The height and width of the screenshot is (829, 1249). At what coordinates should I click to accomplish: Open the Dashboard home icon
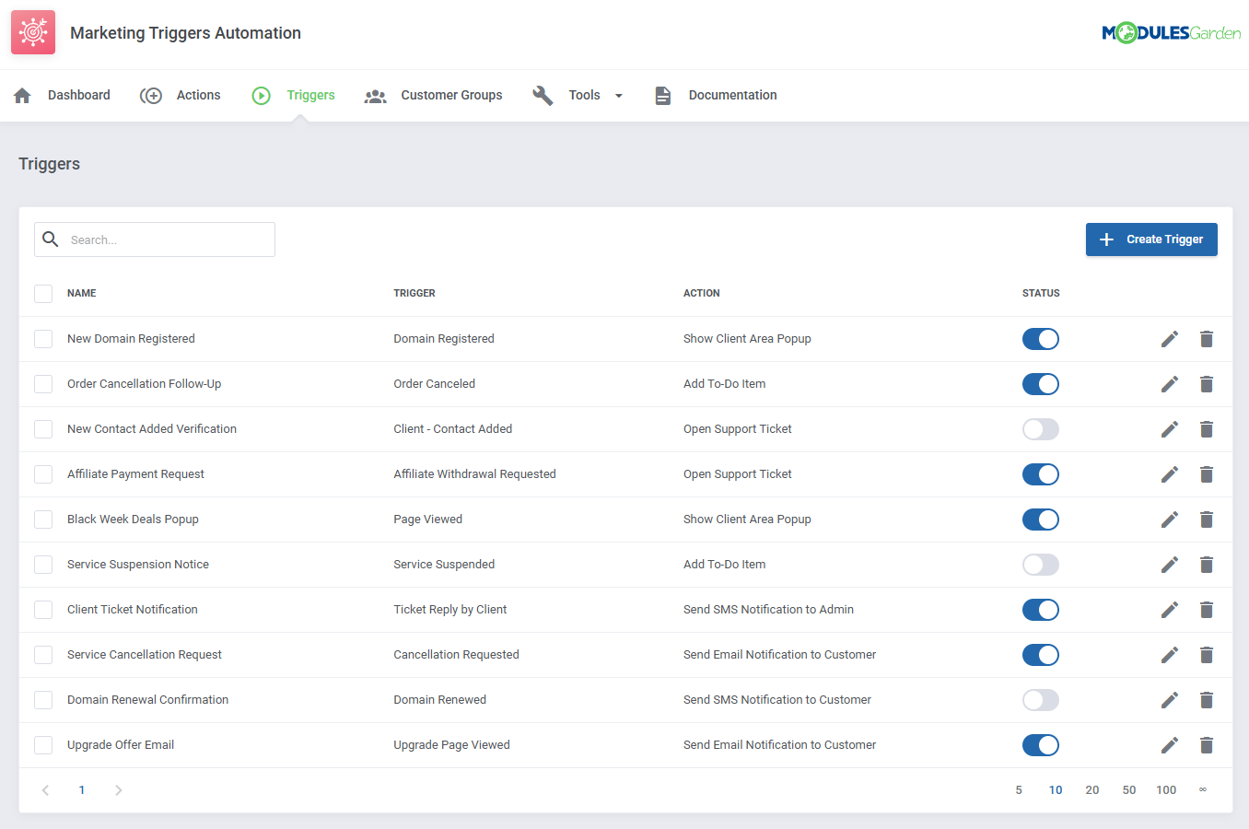pyautogui.click(x=20, y=94)
